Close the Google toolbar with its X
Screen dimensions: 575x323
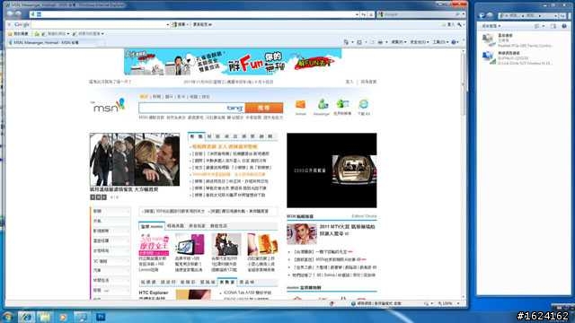(x=9, y=24)
